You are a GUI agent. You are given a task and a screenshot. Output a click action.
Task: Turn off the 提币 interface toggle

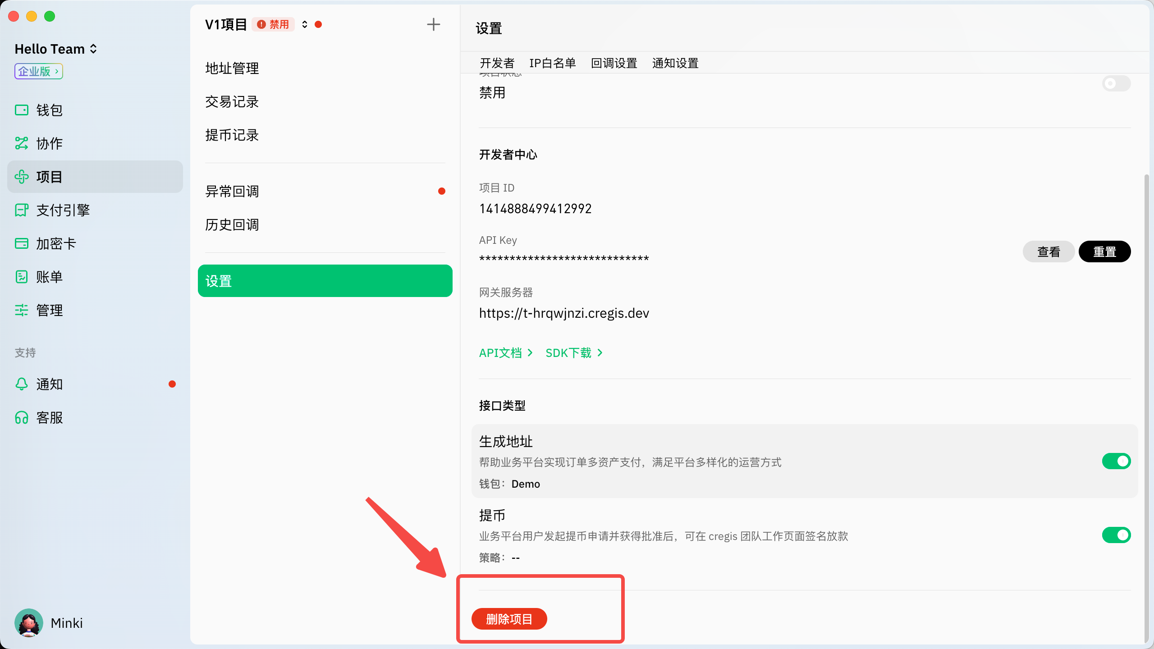1116,535
